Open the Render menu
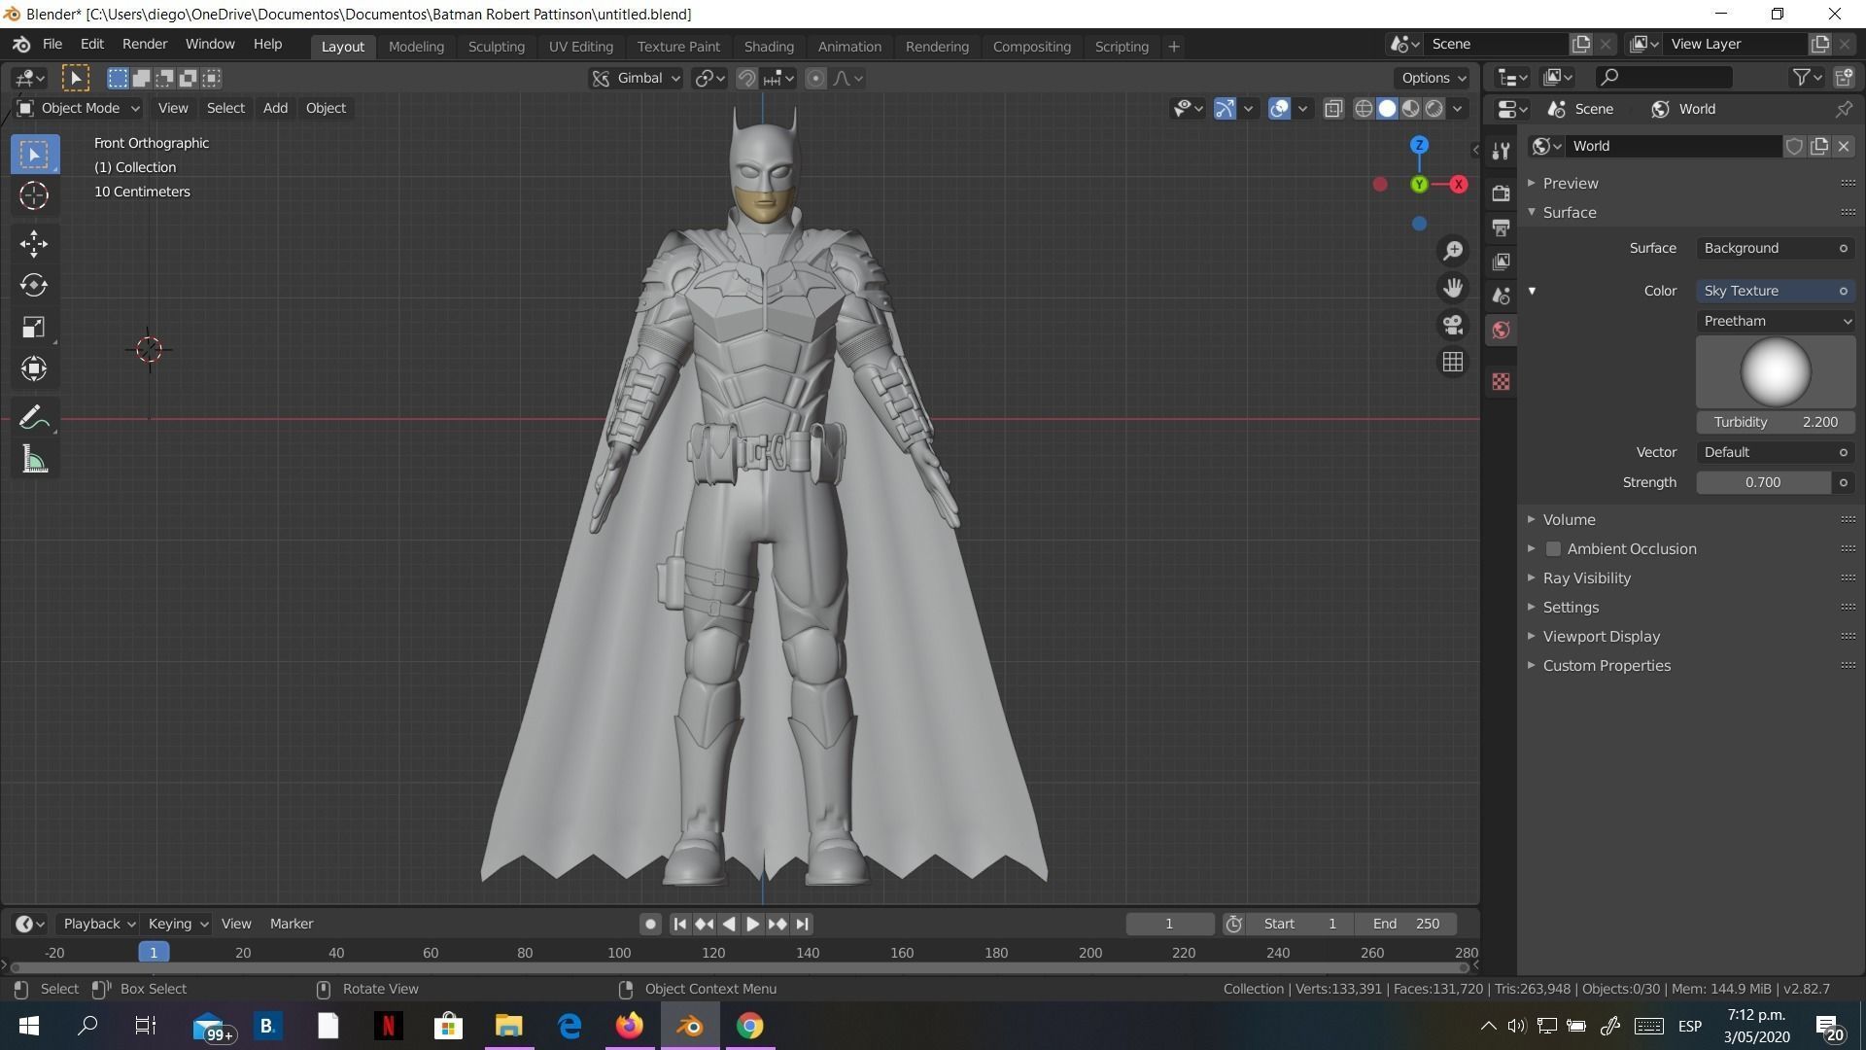 tap(145, 45)
